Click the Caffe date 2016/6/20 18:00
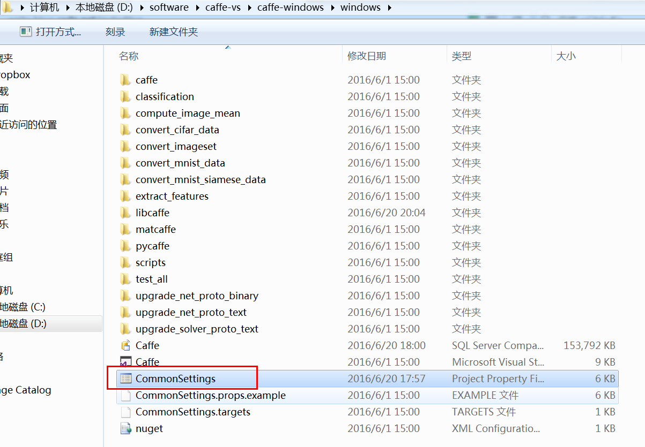The height and width of the screenshot is (447, 645). pyautogui.click(x=387, y=345)
